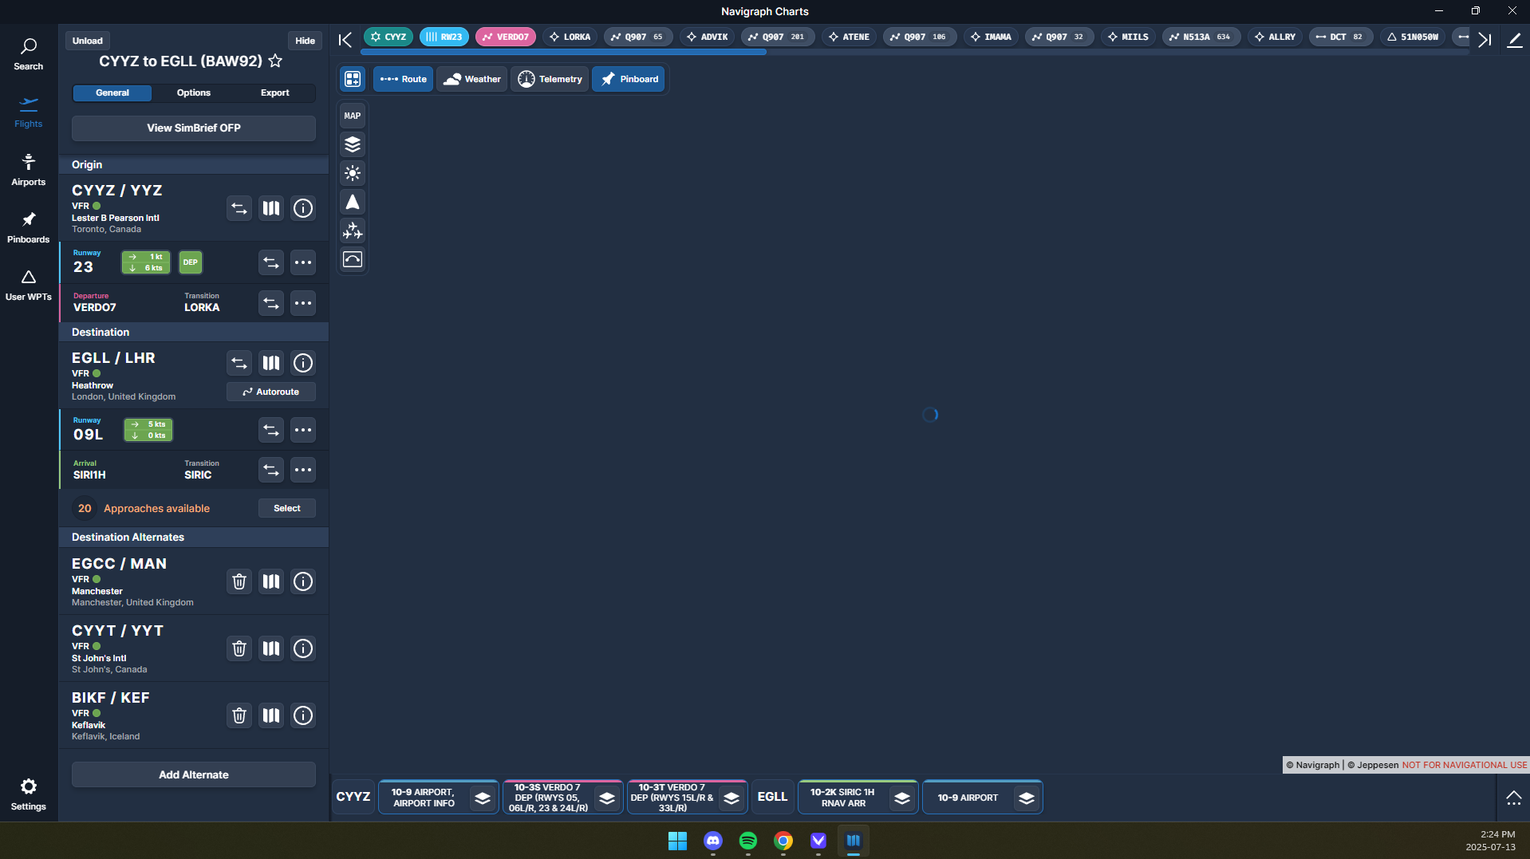1530x859 pixels.
Task: Hide the flight panel
Action: [306, 41]
